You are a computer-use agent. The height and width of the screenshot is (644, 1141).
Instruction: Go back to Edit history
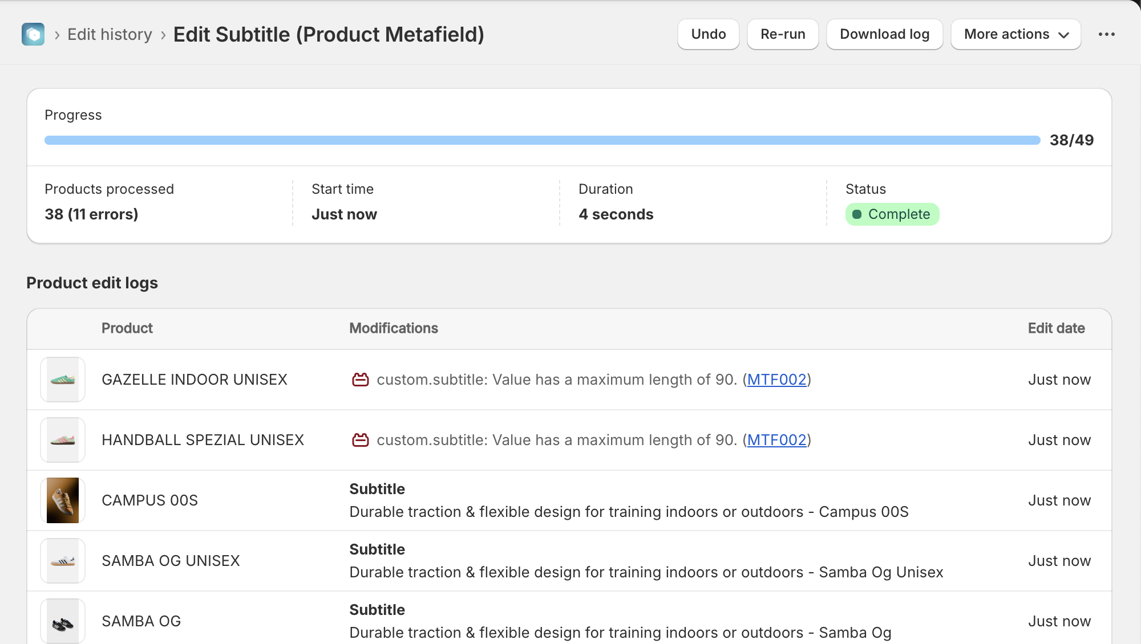(x=110, y=34)
